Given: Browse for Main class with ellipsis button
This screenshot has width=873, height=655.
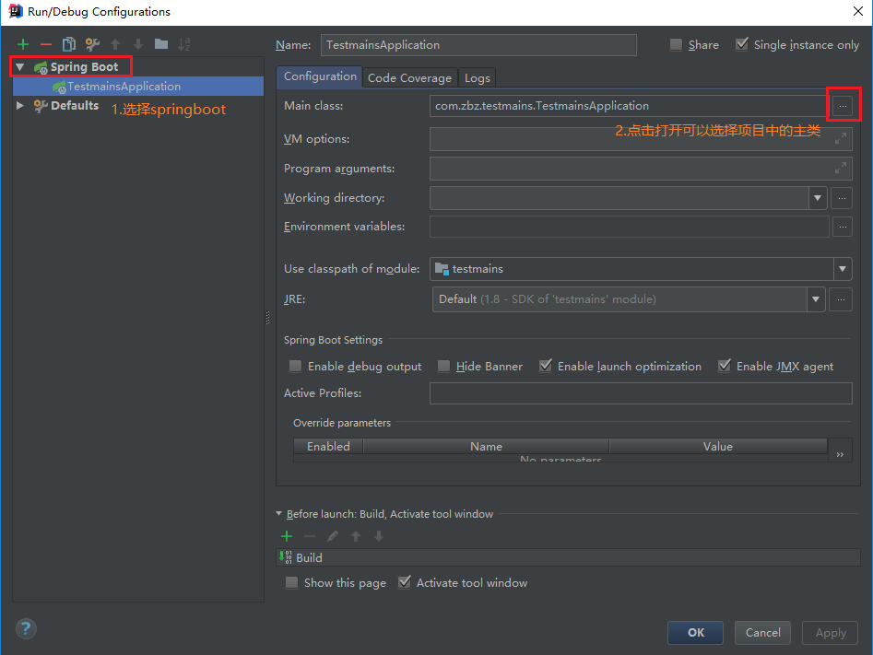Looking at the screenshot, I should click(843, 106).
